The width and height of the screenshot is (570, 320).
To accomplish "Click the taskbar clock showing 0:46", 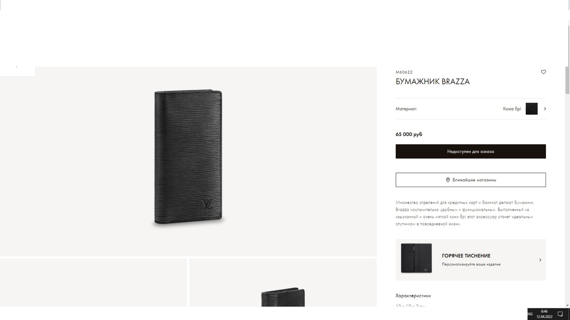I will 544,314.
